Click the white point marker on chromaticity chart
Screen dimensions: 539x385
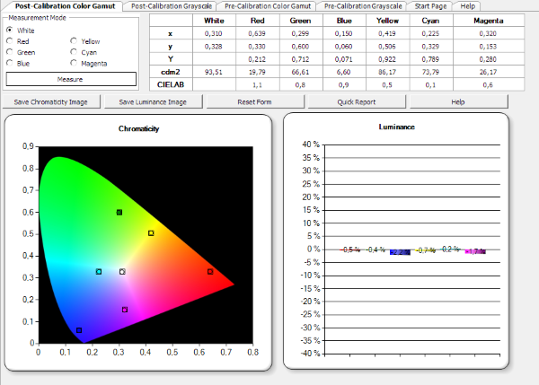[x=122, y=272]
